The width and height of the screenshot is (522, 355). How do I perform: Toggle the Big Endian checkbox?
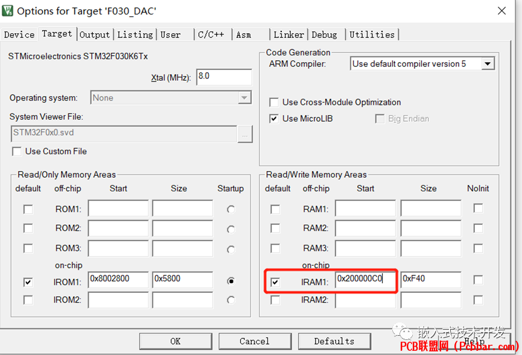(x=380, y=119)
